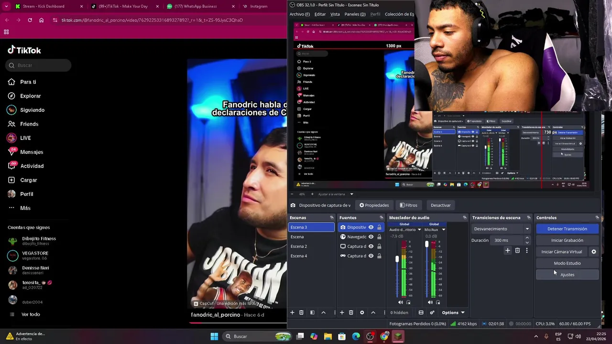Mute the desktop audio speaker icon
Screen dimensions: 612x344
pyautogui.click(x=401, y=302)
